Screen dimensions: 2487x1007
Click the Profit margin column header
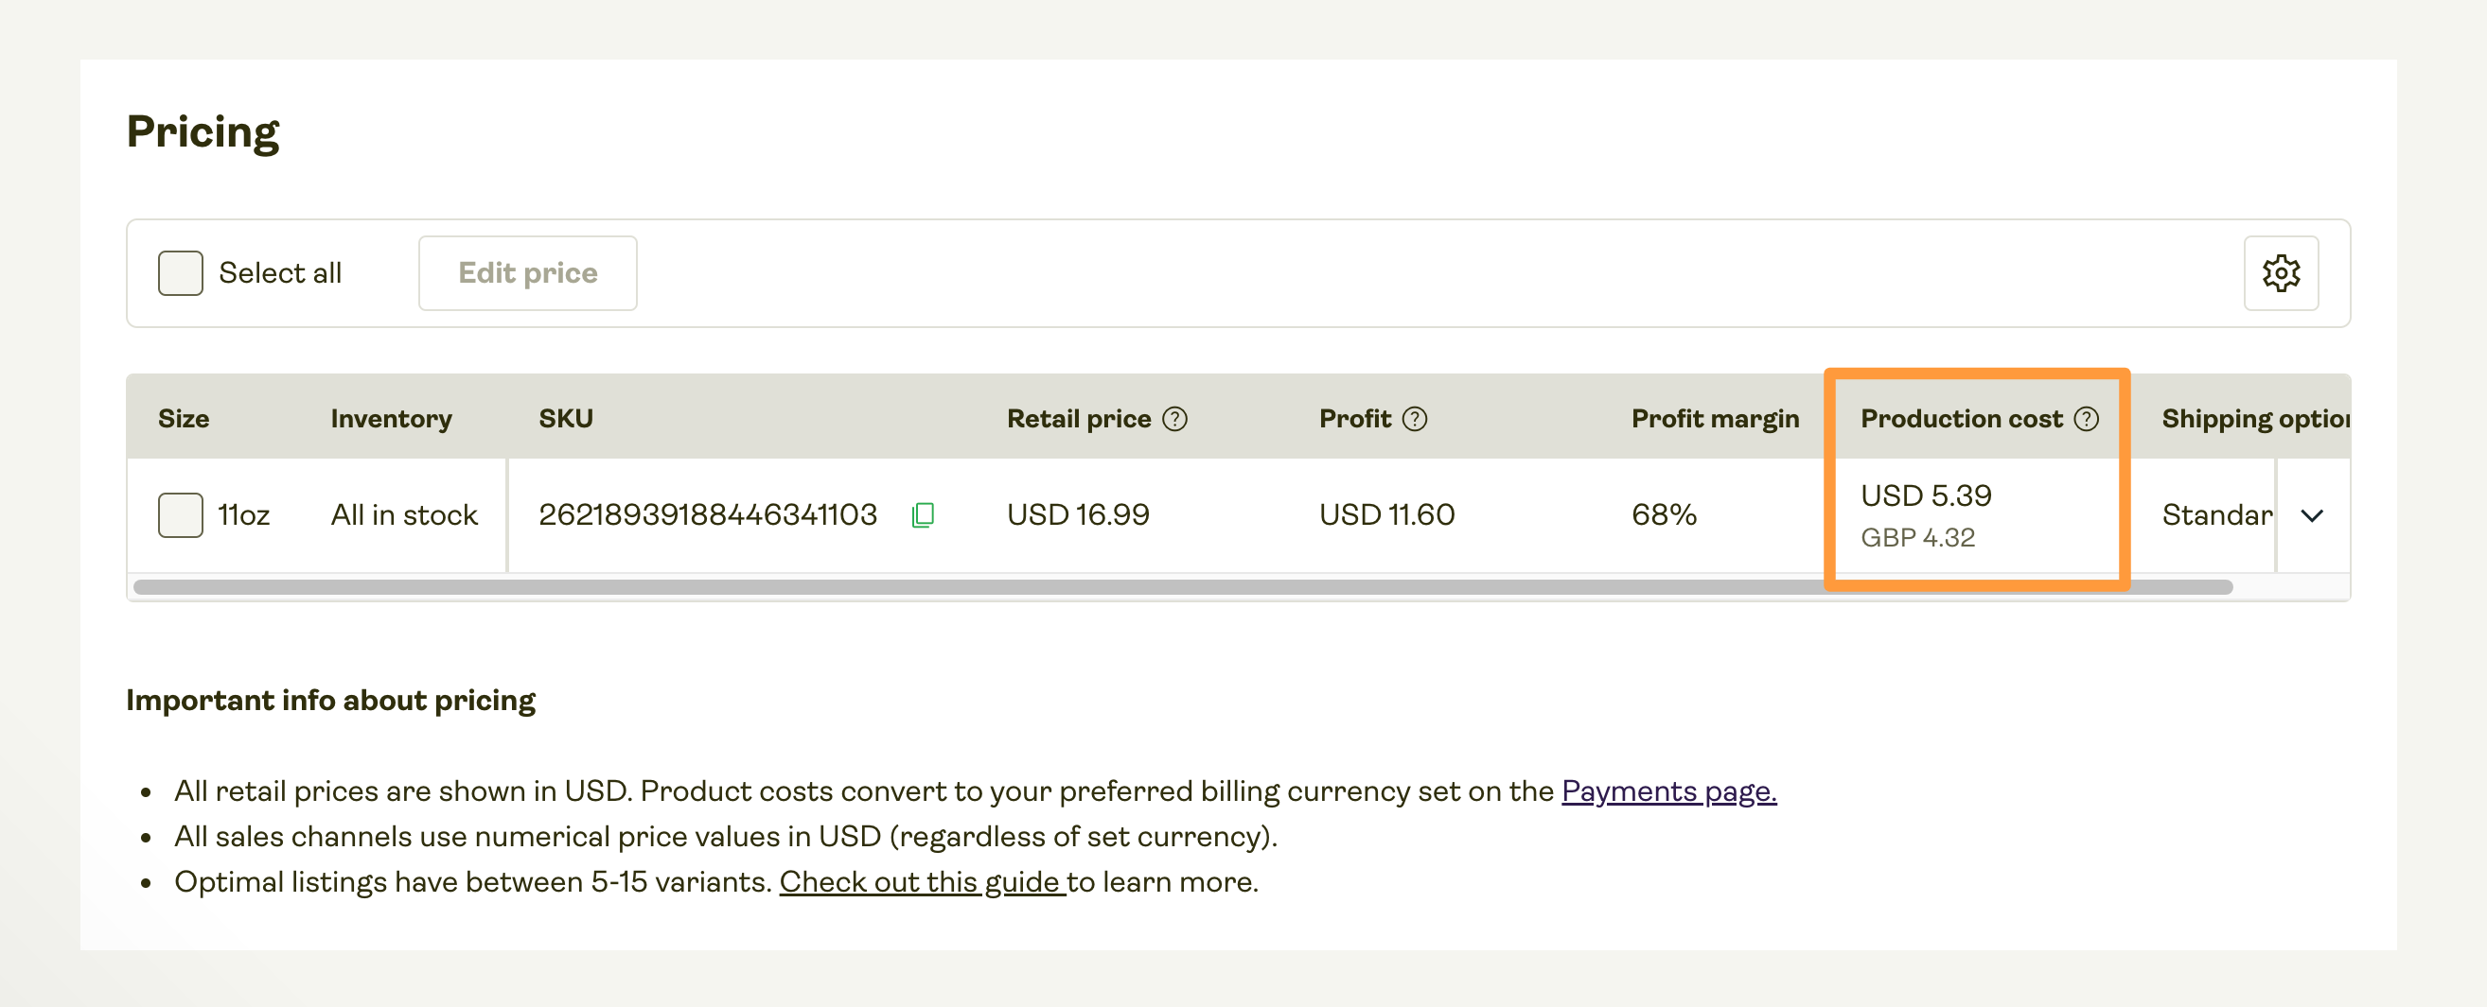[1715, 418]
